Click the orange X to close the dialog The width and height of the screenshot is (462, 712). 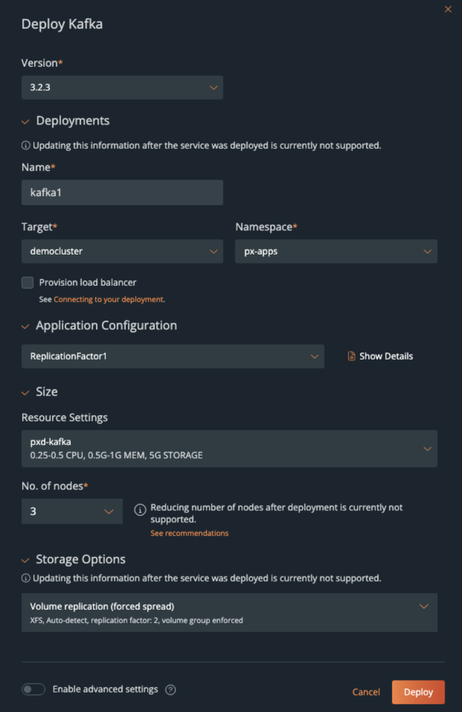pyautogui.click(x=448, y=9)
